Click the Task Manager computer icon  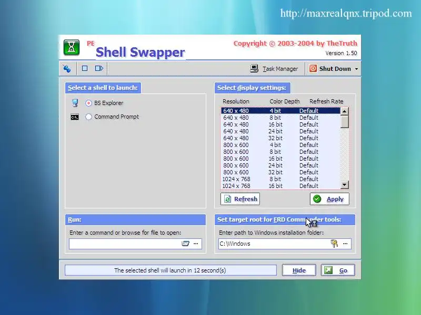point(254,69)
